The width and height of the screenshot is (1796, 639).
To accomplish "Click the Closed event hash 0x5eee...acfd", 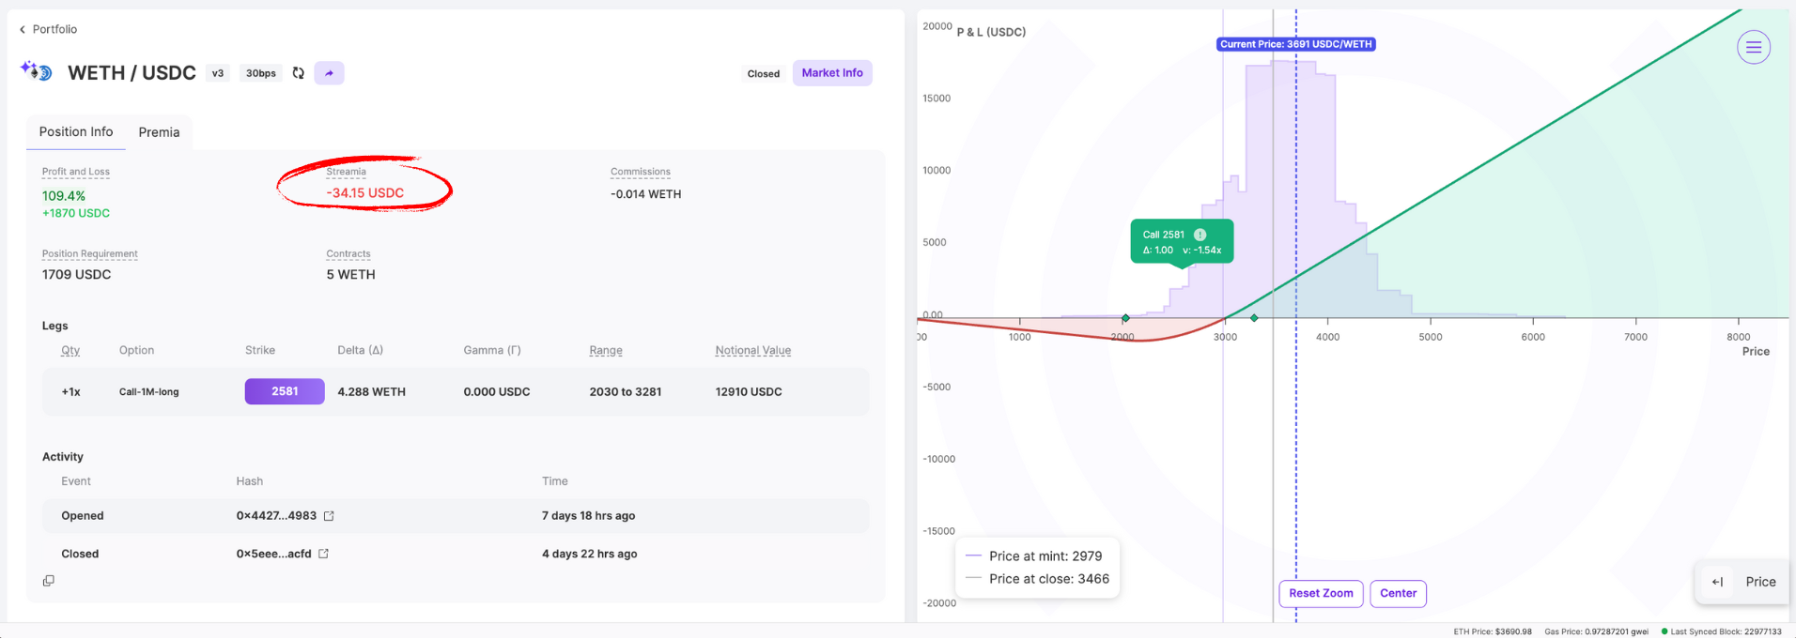I will pyautogui.click(x=273, y=555).
